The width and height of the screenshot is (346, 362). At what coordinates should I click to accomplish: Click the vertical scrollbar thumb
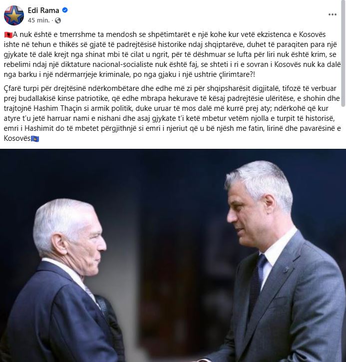coord(343,53)
